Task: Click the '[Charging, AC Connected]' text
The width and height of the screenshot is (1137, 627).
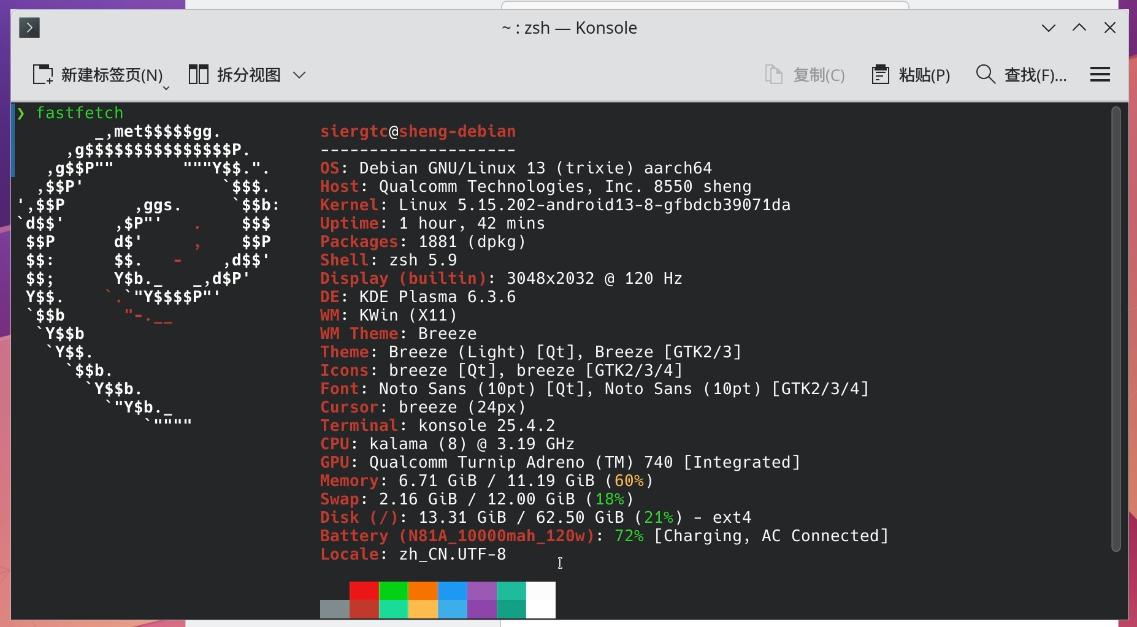Action: pyautogui.click(x=771, y=536)
